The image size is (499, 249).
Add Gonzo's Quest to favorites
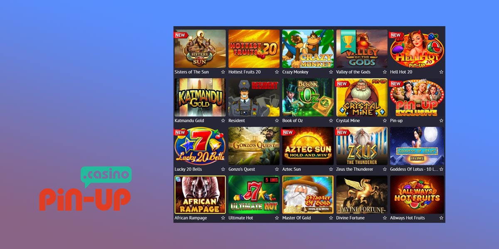click(277, 169)
